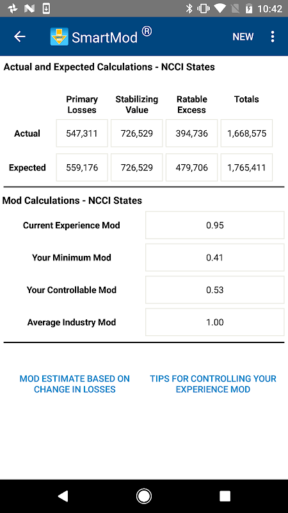
Task: Tap download notification icon in status bar
Action: point(46,8)
